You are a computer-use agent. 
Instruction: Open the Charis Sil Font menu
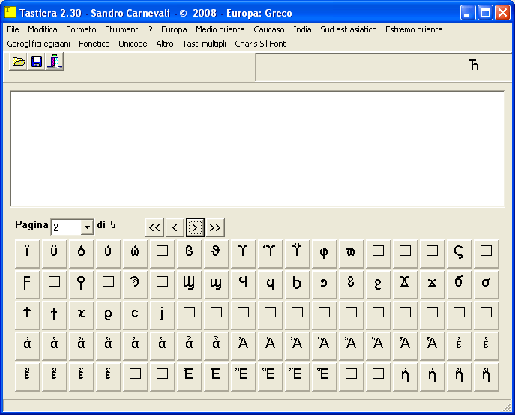[260, 44]
